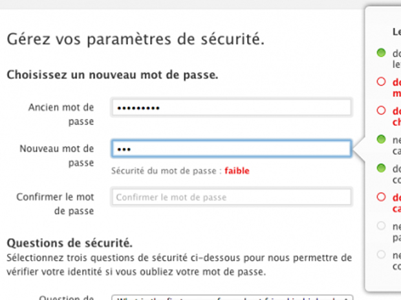401x300 pixels.
Task: Focus the Ancien mot de passe field
Action: pos(231,108)
